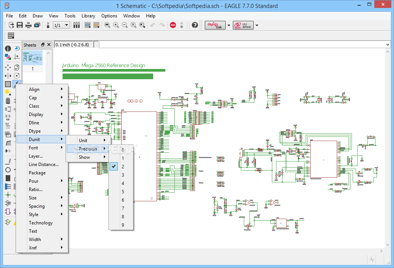Click the LTC Spice button
The height and width of the screenshot is (268, 394).
click(x=243, y=25)
